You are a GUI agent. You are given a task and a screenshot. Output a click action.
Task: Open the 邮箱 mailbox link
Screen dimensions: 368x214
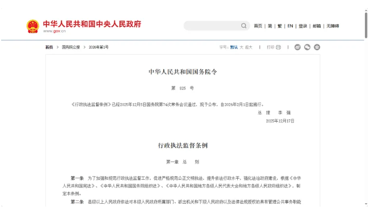[317, 26]
